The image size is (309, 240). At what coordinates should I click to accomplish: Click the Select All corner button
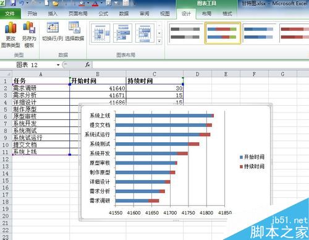[x=6, y=74]
